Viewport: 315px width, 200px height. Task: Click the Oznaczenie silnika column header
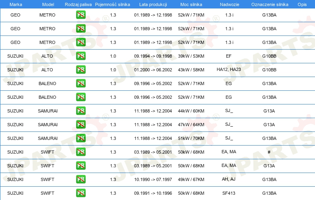[x=269, y=4]
